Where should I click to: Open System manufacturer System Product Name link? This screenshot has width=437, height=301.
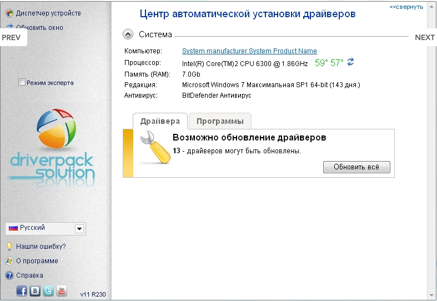(x=249, y=51)
